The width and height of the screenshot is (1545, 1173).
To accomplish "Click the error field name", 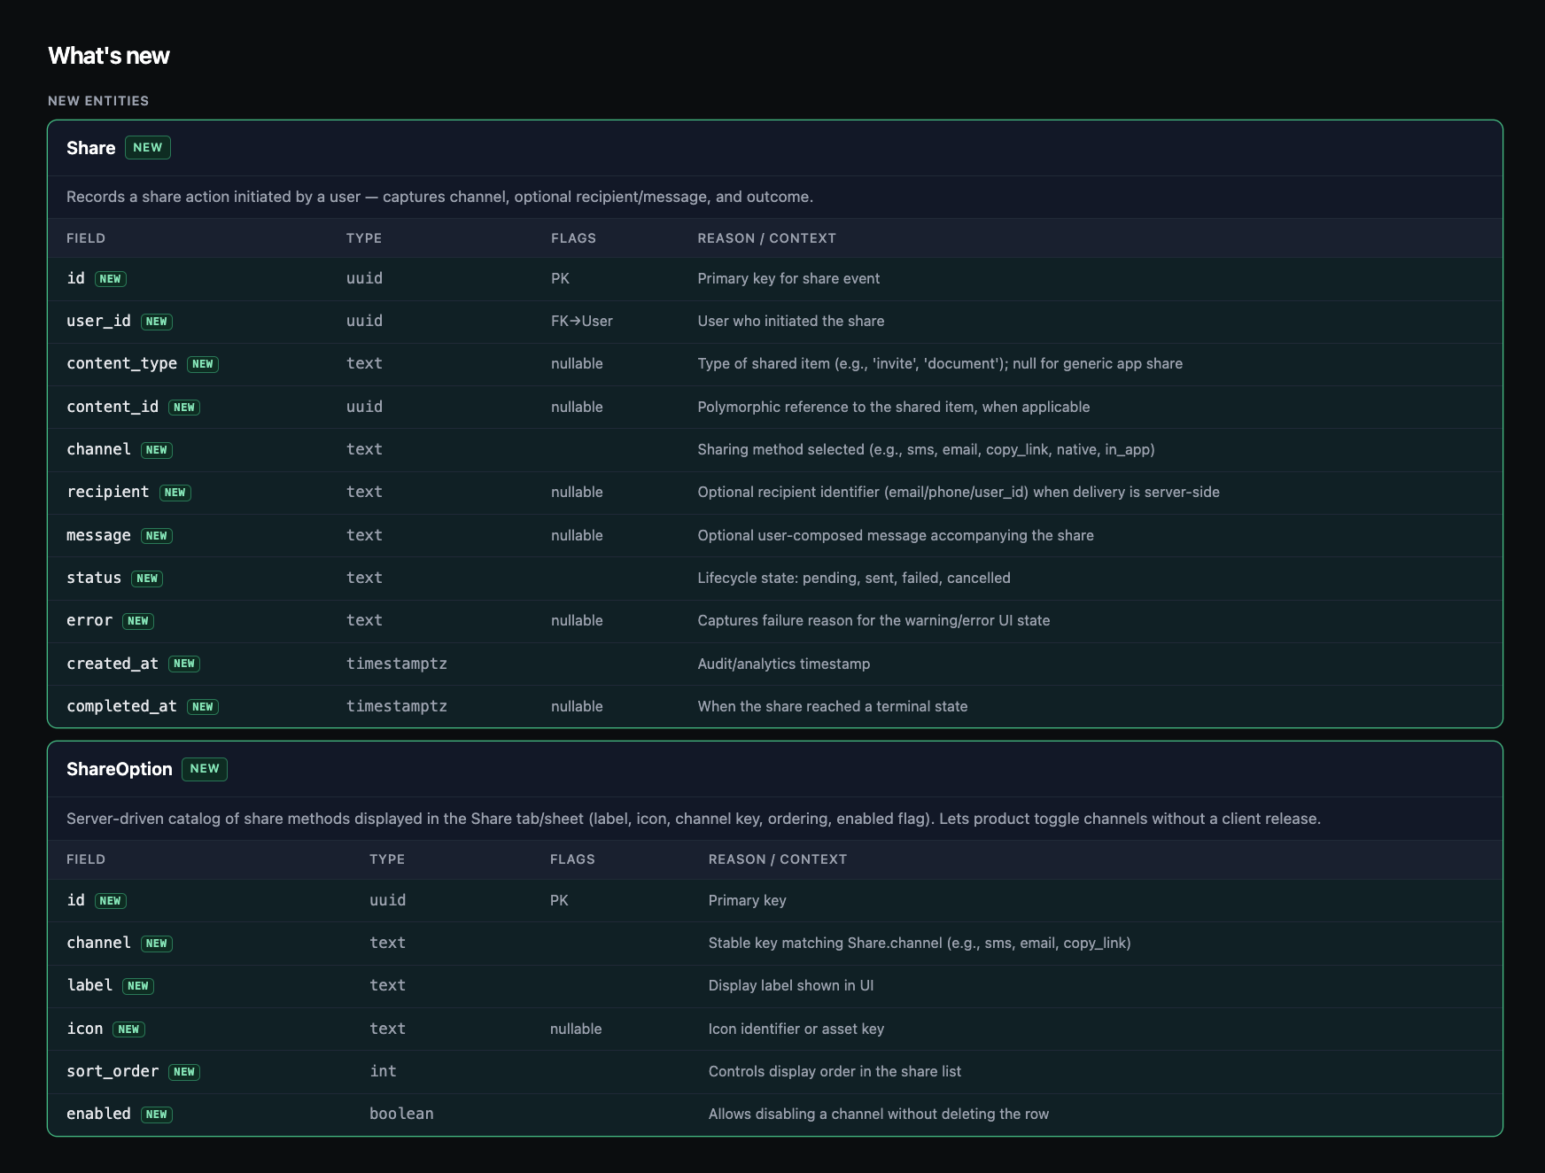I will tap(89, 620).
